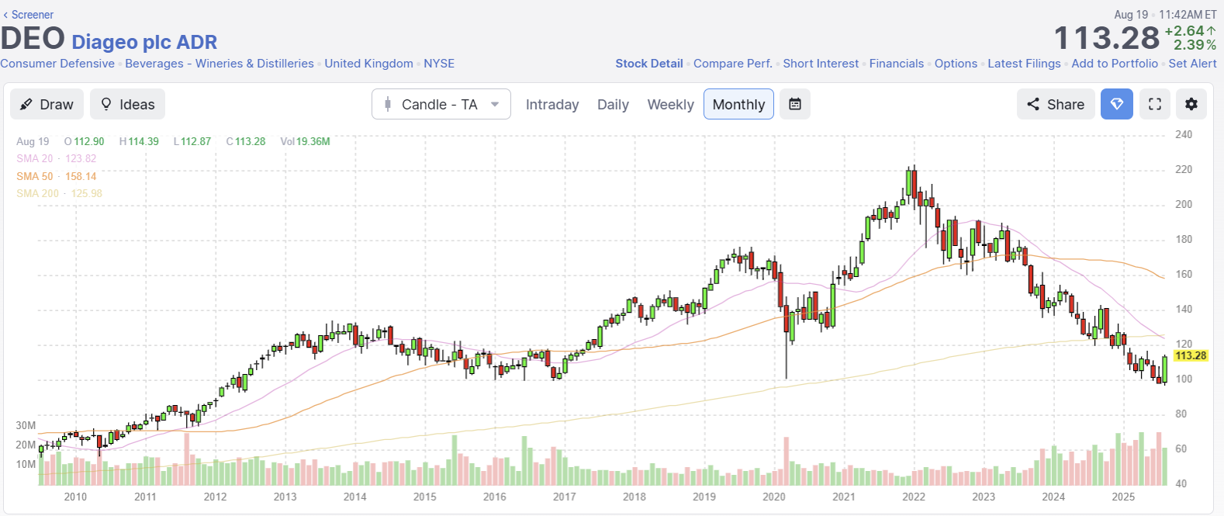Click the 2015 label on the time axis
This screenshot has height=516, width=1224.
tap(425, 497)
